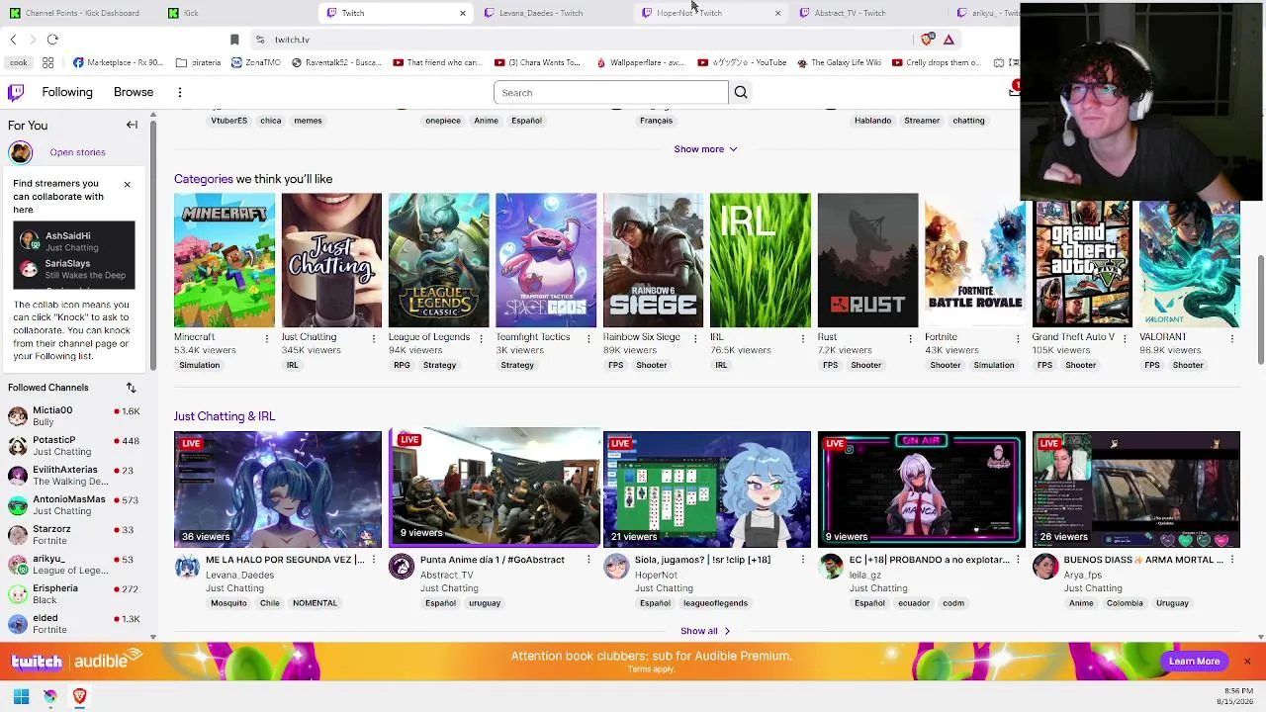Watch the leila_gz stream thumbnail
The image size is (1266, 712).
pyautogui.click(x=922, y=489)
